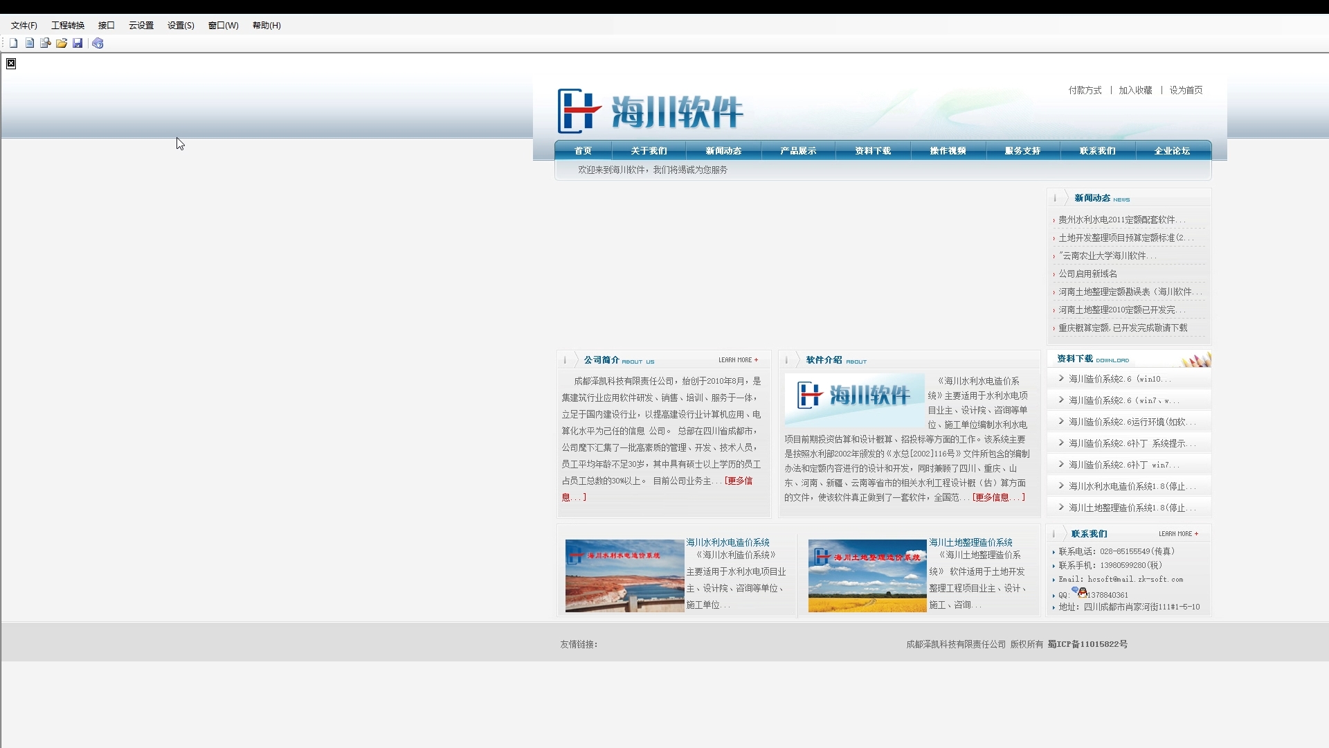Download 海川造价系统2.6补丁 win7 item
Viewport: 1329px width, 748px height.
[1123, 465]
